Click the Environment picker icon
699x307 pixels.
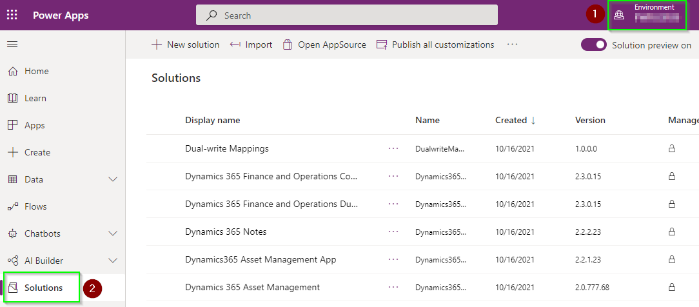[x=618, y=15]
